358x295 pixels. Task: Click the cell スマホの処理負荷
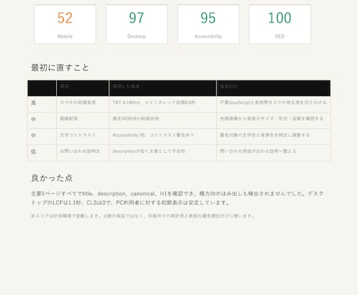82,104
